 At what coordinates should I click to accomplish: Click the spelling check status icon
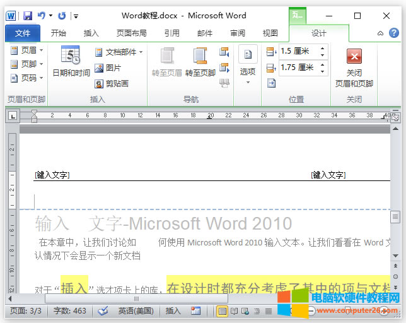[103, 310]
